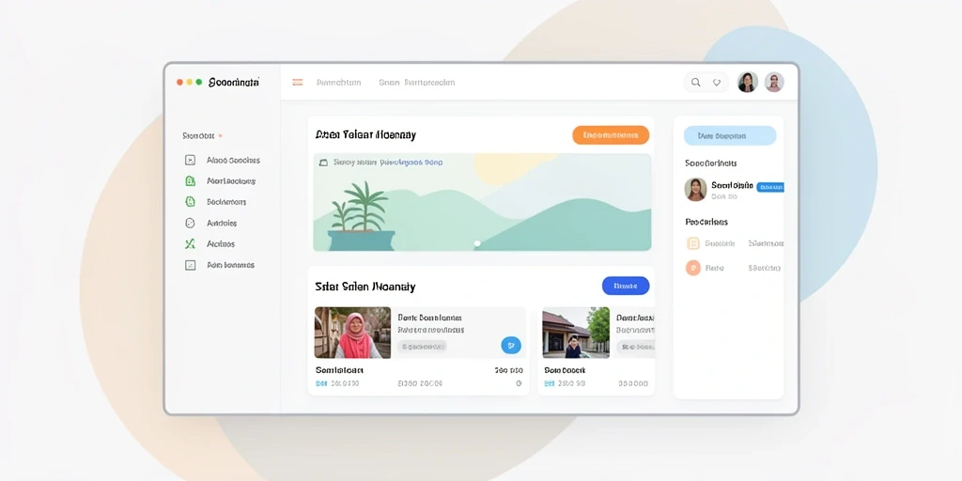Click the title text on woman's card
The image size is (962, 481).
click(x=430, y=318)
